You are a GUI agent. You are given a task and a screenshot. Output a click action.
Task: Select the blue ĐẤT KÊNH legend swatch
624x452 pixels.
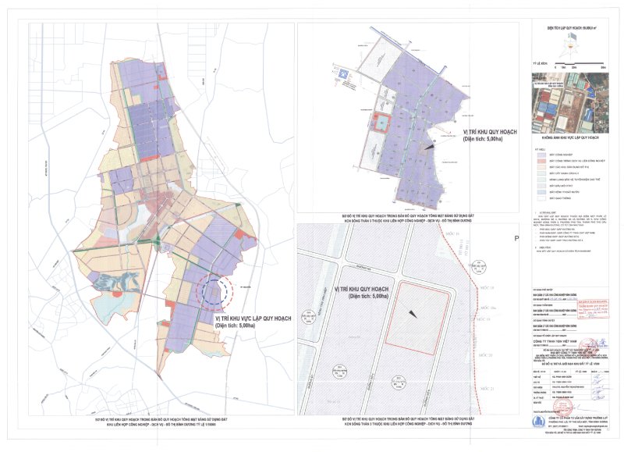(x=541, y=192)
